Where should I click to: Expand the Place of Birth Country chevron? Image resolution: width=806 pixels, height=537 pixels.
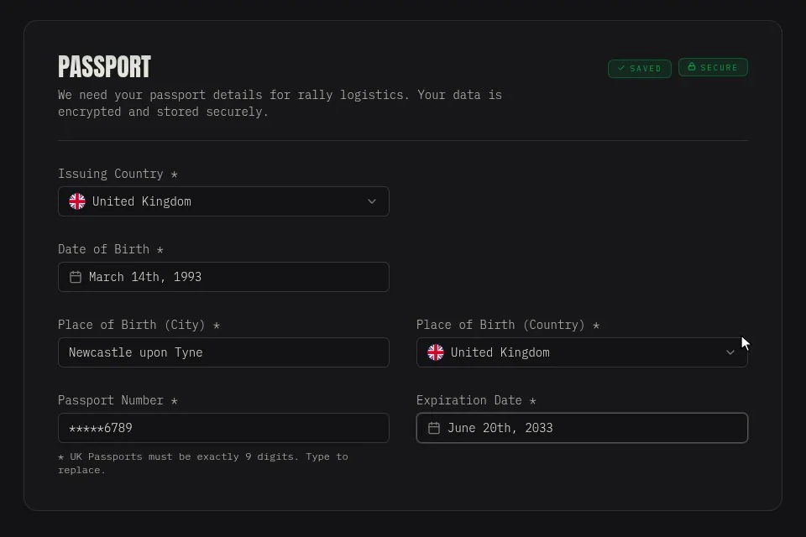[730, 352]
